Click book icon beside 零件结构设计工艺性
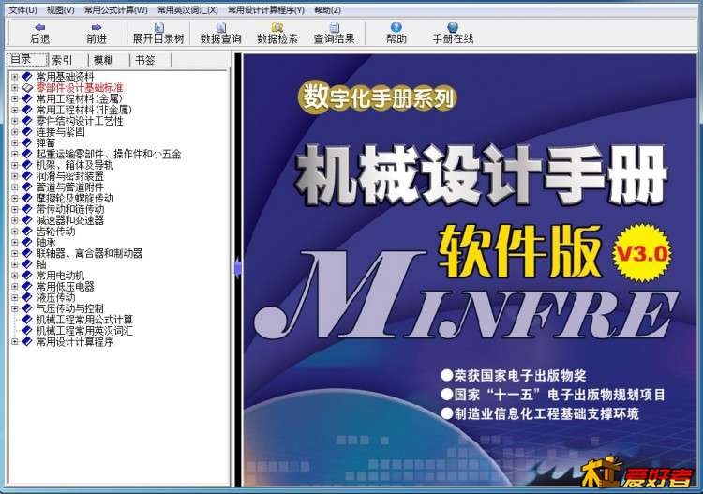The width and height of the screenshot is (703, 494). 27,121
